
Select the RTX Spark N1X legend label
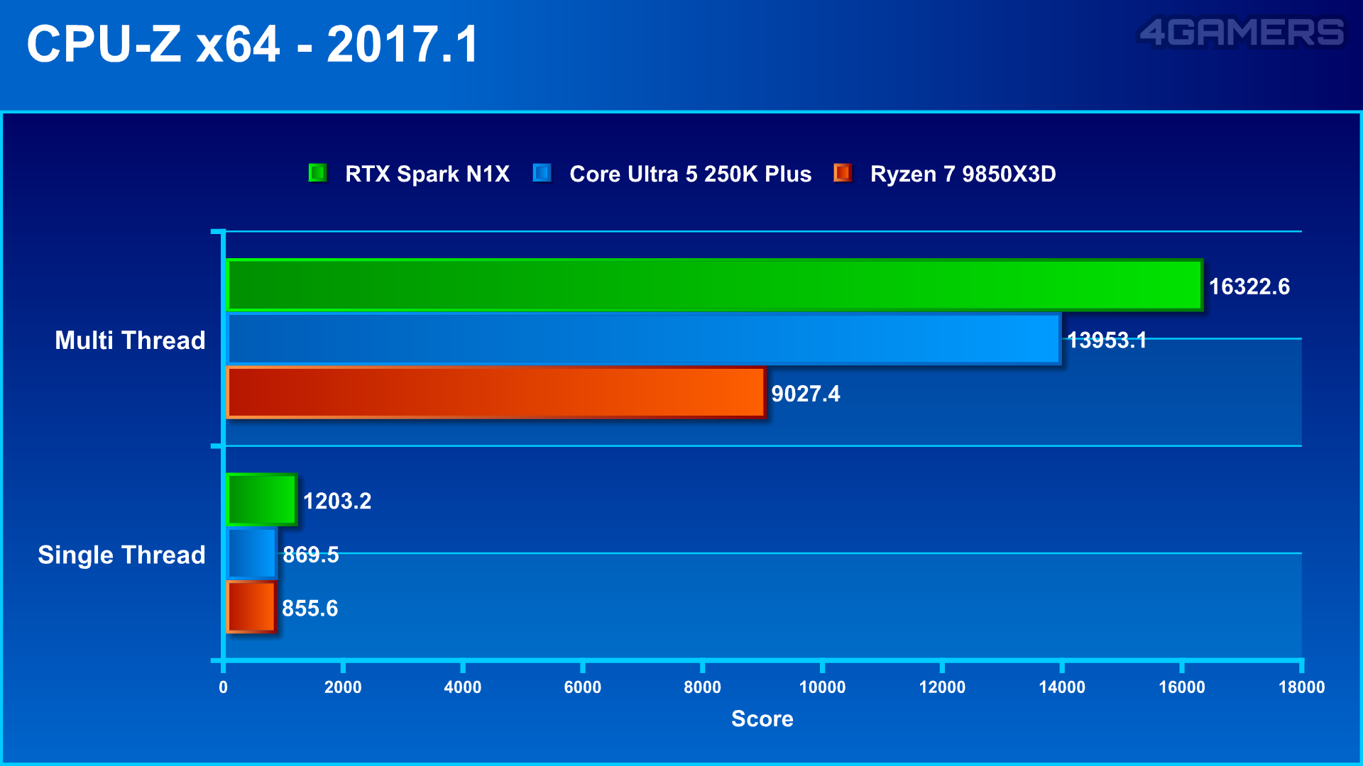coord(427,174)
